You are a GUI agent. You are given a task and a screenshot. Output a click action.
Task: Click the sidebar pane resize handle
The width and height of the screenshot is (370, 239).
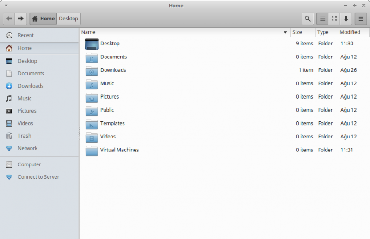pos(79,133)
